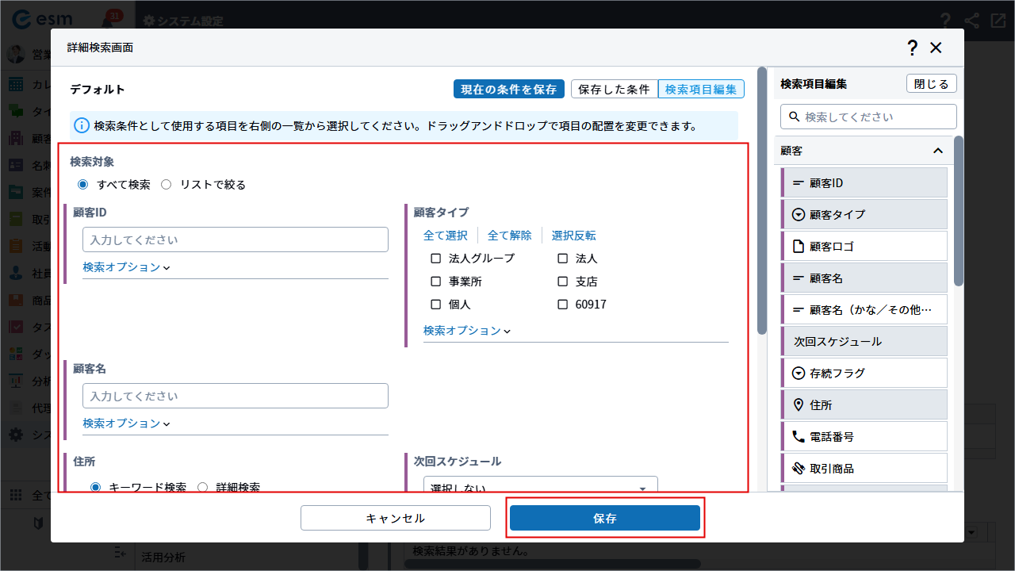Tick the 個人 checkbox
The image size is (1015, 571).
click(435, 305)
